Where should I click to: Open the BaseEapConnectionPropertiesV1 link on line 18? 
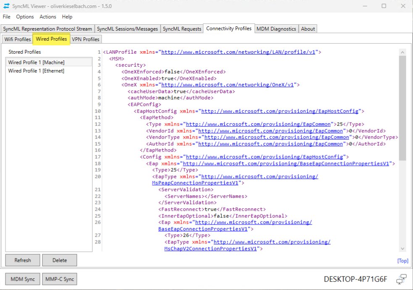[x=286, y=163]
